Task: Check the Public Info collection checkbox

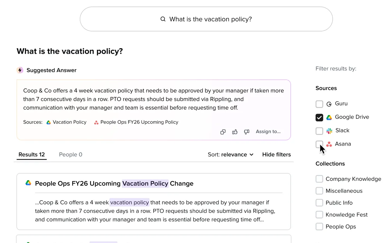Action: point(319,203)
